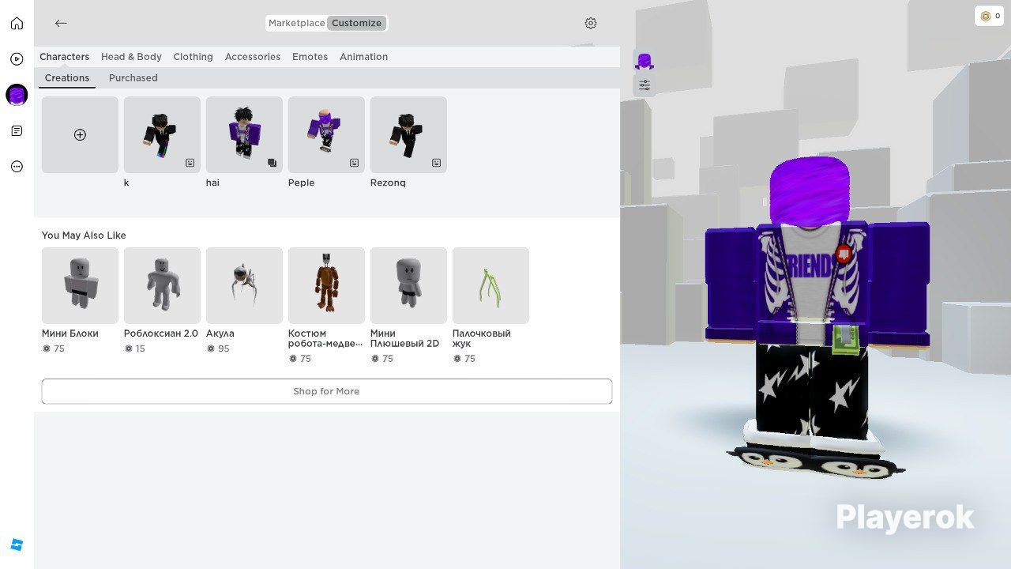Open the purple avatar icon in sidebar
Viewport: 1011px width, 569px height.
tap(17, 95)
